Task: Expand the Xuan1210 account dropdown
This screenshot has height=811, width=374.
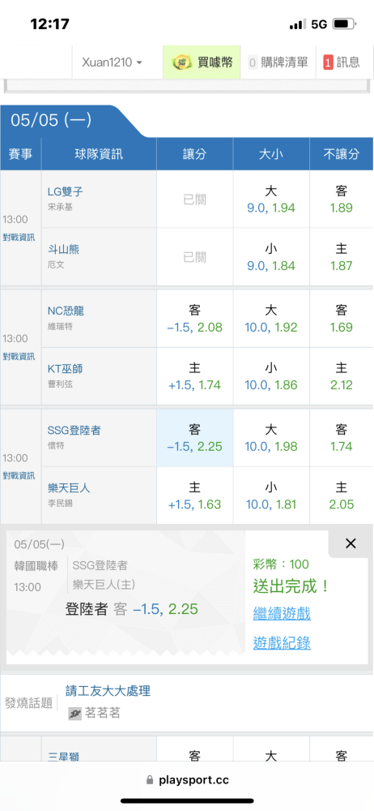Action: (112, 62)
